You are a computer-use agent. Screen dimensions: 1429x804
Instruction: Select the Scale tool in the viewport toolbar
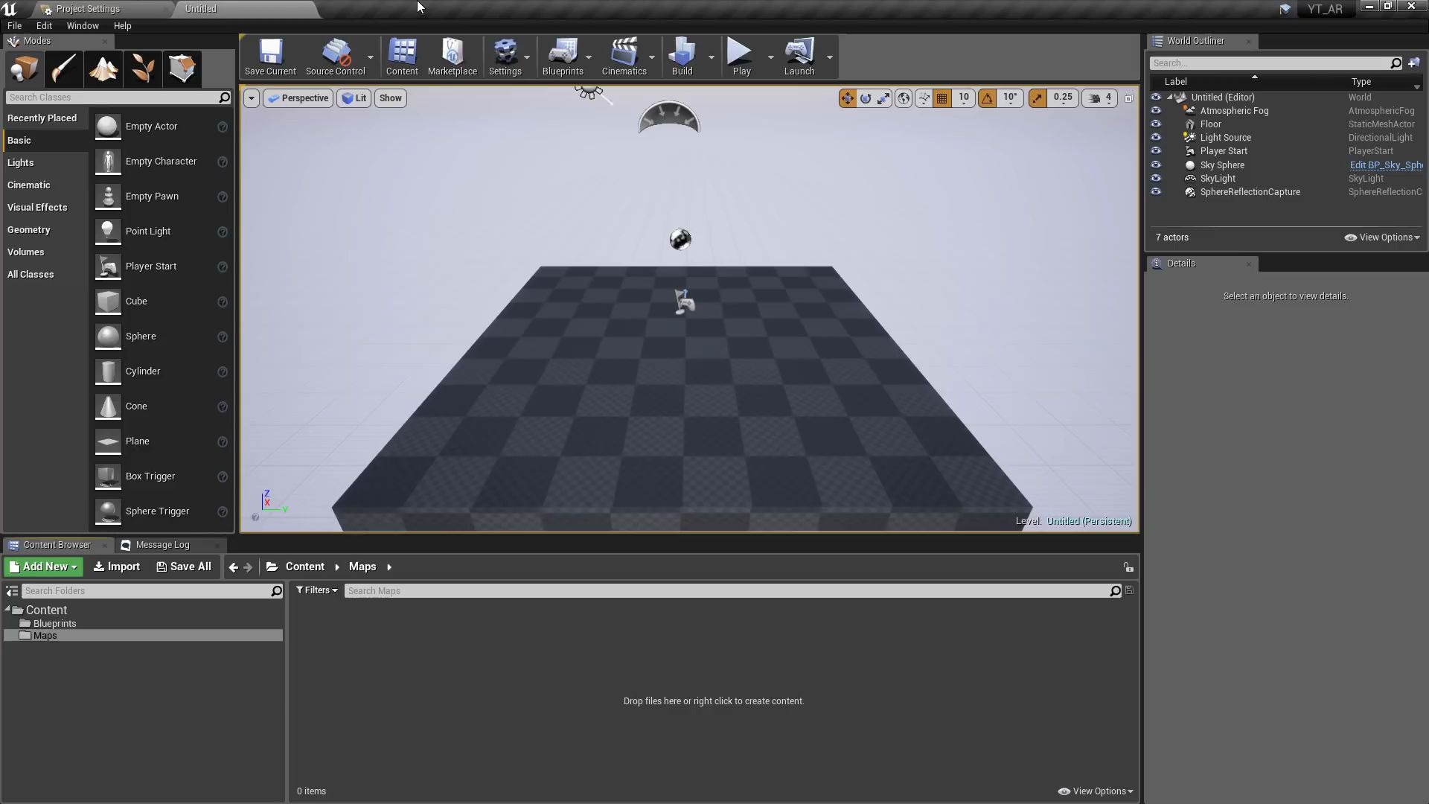point(884,98)
